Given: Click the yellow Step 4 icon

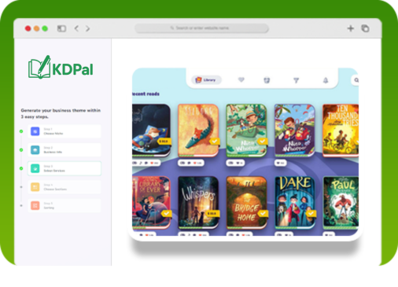Looking at the screenshot, I should coord(35,187).
